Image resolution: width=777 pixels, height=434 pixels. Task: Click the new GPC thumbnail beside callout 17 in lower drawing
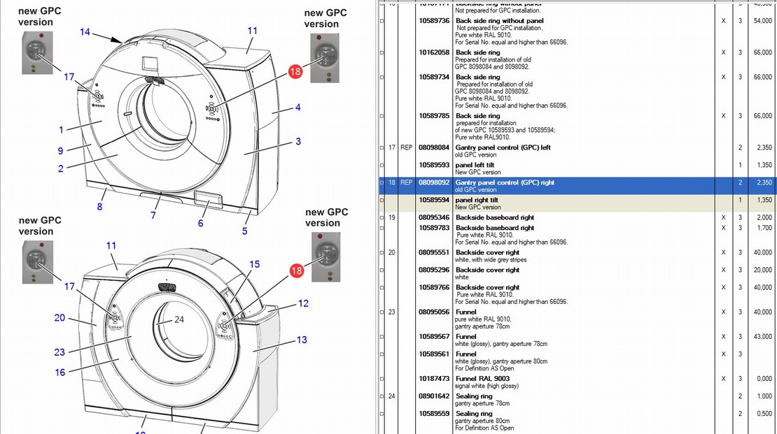[38, 262]
